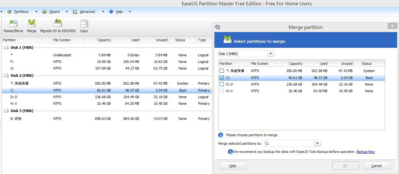Click 698.63 GB capacity value
The width and height of the screenshot is (399, 174).
(x=102, y=119)
